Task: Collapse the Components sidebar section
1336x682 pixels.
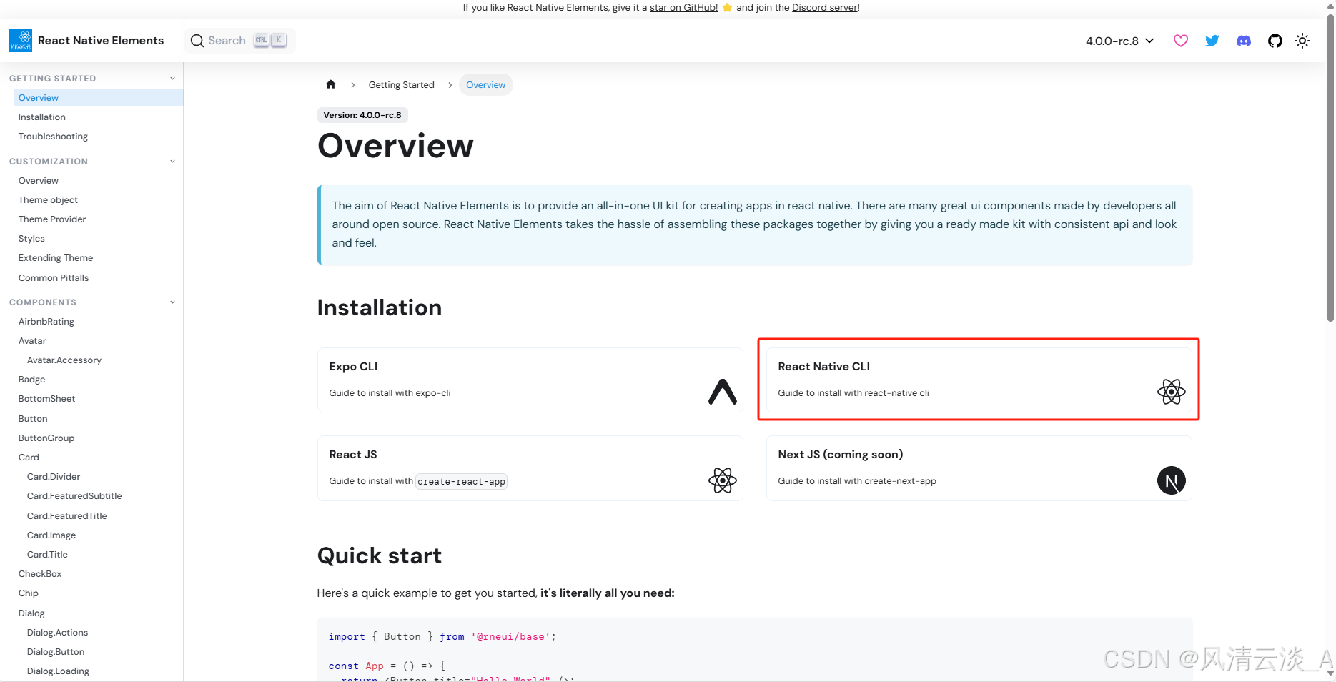Action: [172, 302]
